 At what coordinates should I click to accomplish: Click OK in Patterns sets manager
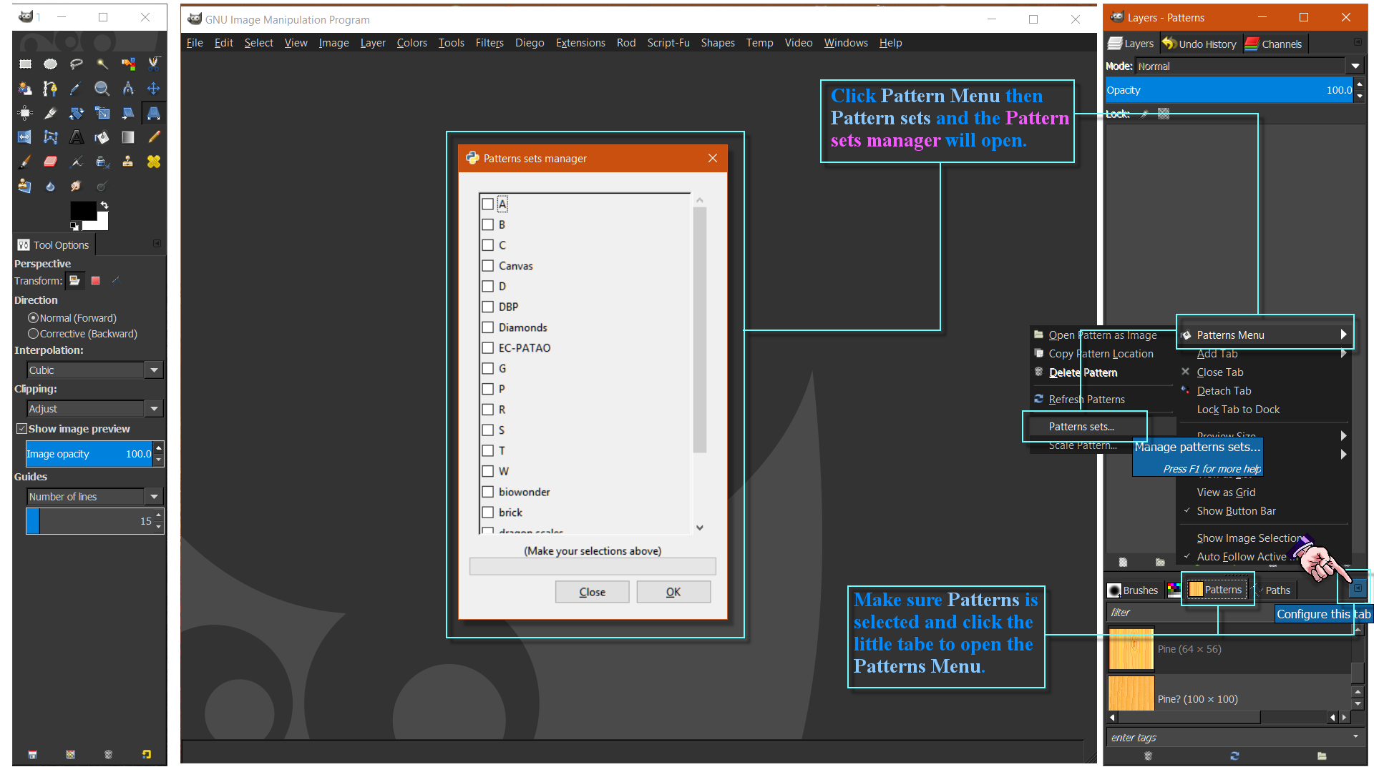[x=673, y=592]
